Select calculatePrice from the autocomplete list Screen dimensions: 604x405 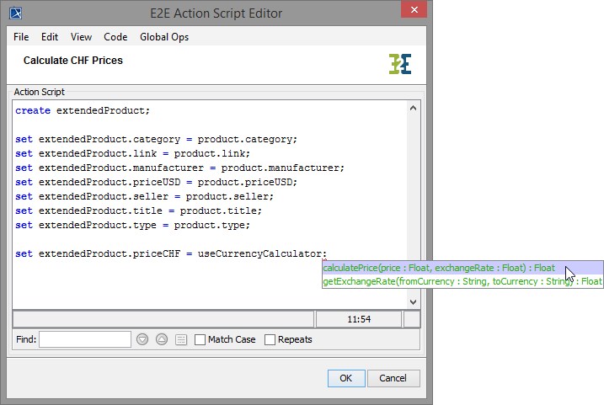point(438,268)
